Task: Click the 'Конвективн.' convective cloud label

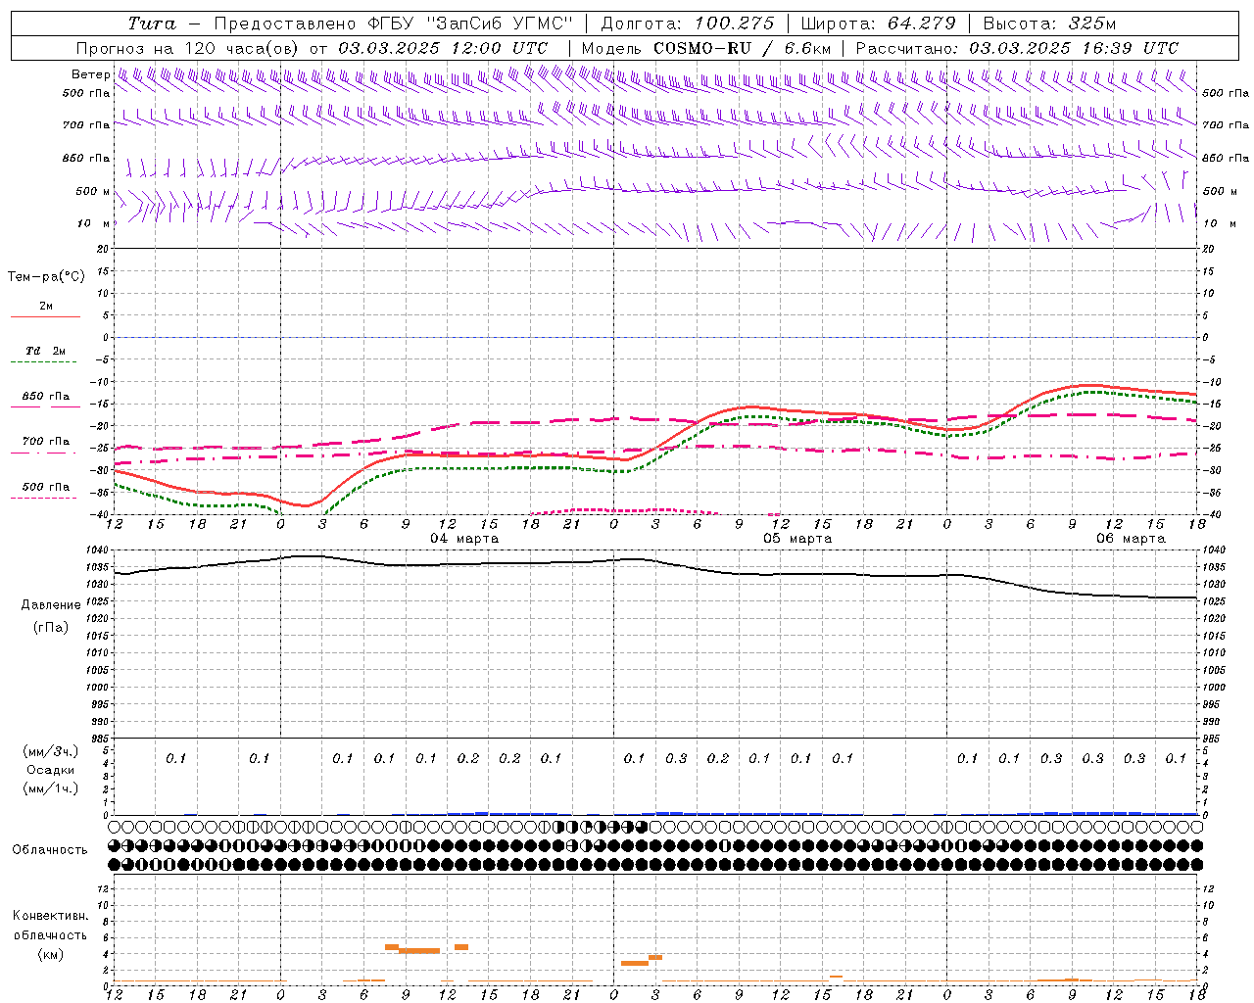Action: 51,916
